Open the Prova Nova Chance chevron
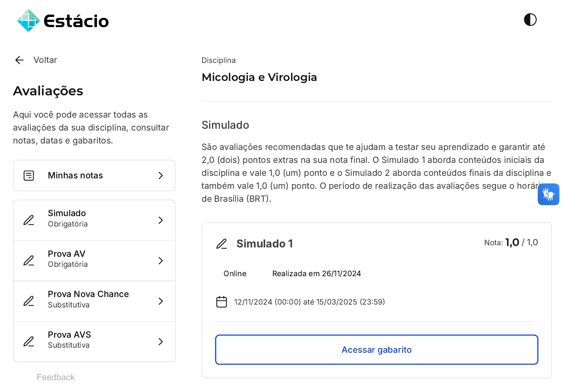This screenshot has height=388, width=565. [161, 301]
